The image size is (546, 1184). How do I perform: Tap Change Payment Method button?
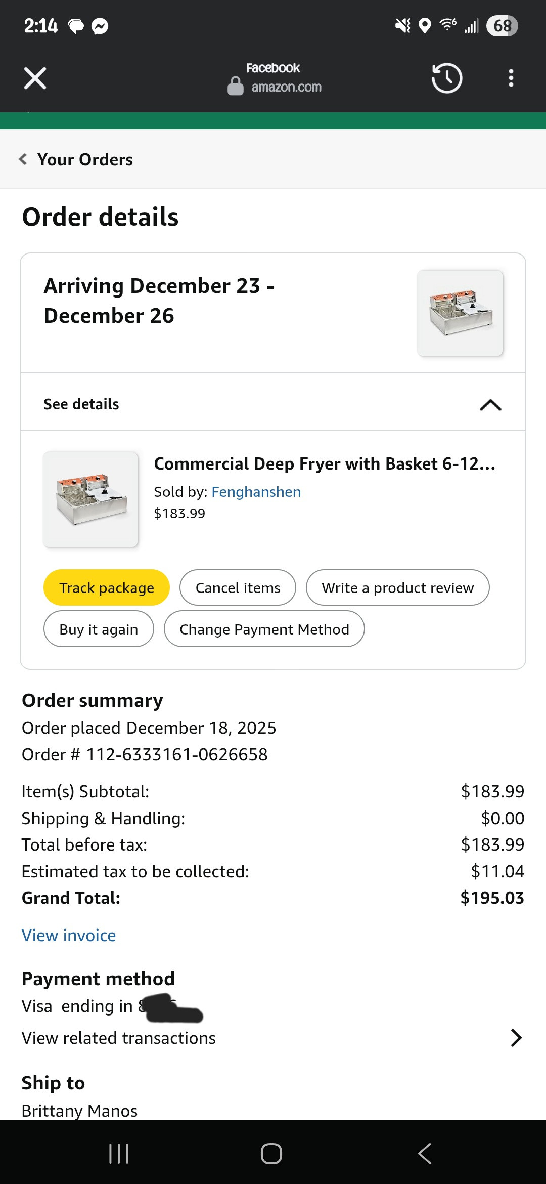coord(264,629)
